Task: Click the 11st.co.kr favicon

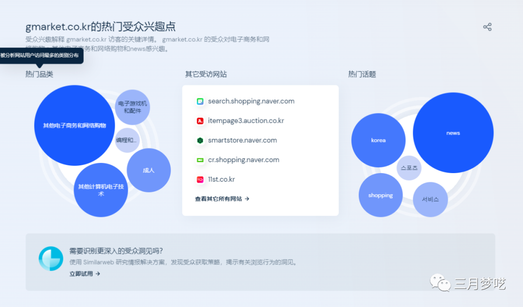Action: pos(200,180)
